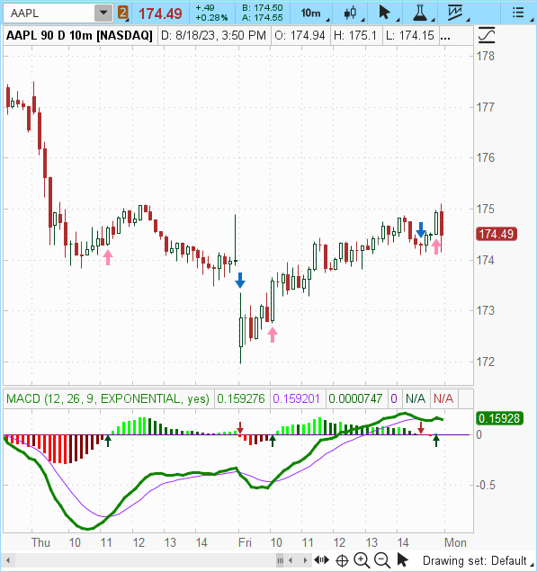Click the histogram value 0.0000747
Image resolution: width=537 pixels, height=572 pixels.
(355, 398)
